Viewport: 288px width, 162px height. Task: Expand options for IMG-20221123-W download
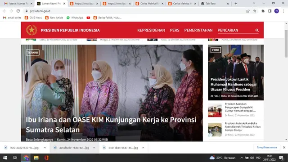coord(45,148)
